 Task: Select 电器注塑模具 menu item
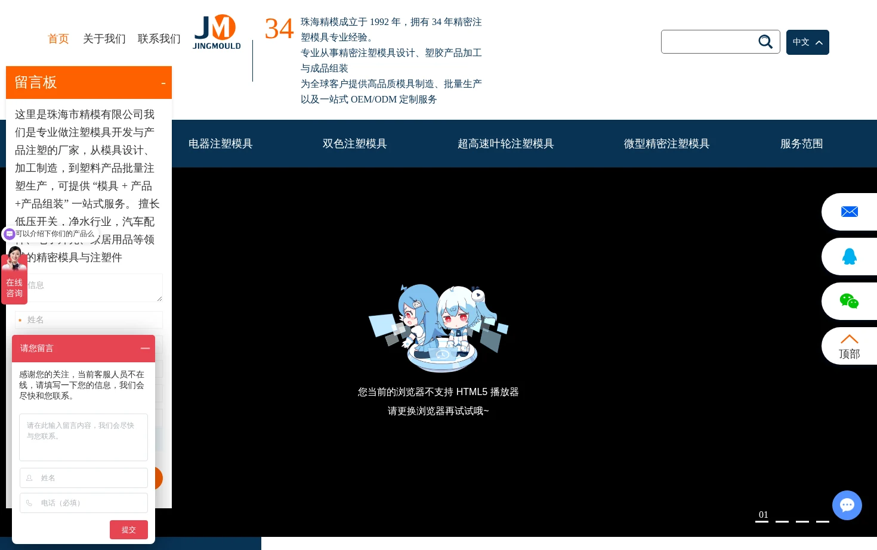(221, 144)
